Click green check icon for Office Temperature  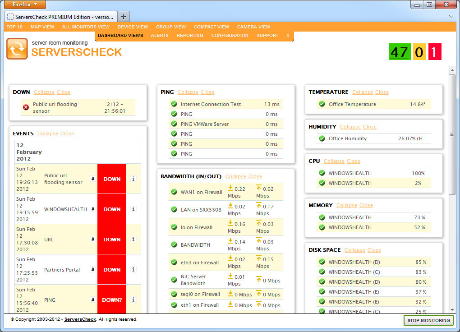point(322,104)
